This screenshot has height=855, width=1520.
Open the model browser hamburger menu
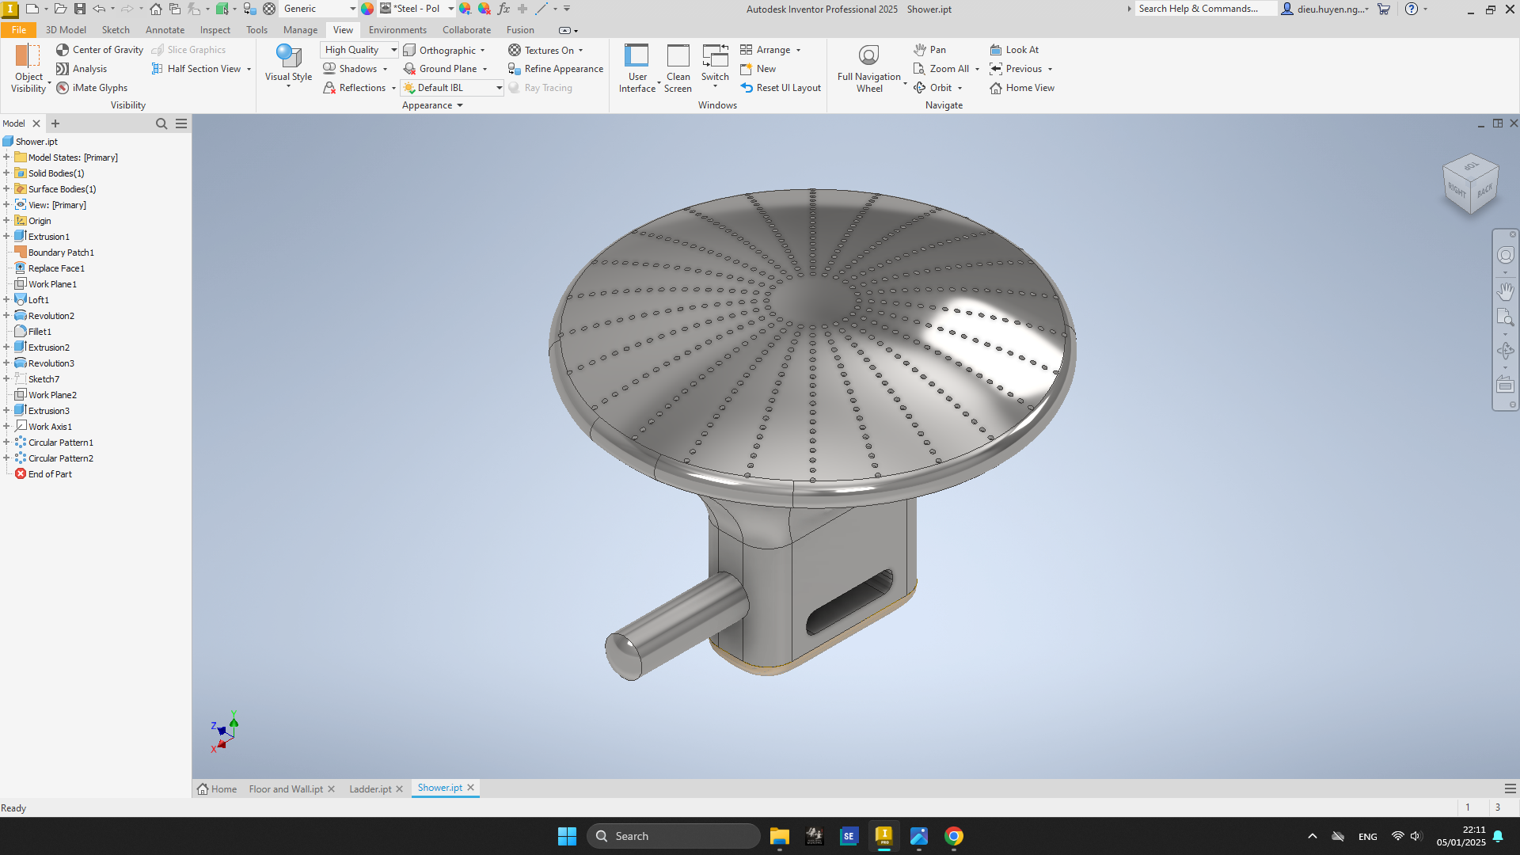click(x=181, y=123)
